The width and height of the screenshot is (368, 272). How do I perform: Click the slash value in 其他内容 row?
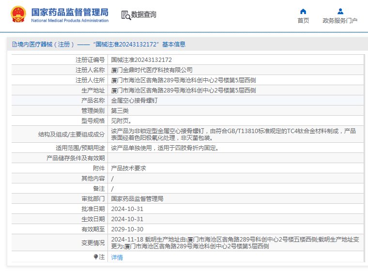point(112,179)
